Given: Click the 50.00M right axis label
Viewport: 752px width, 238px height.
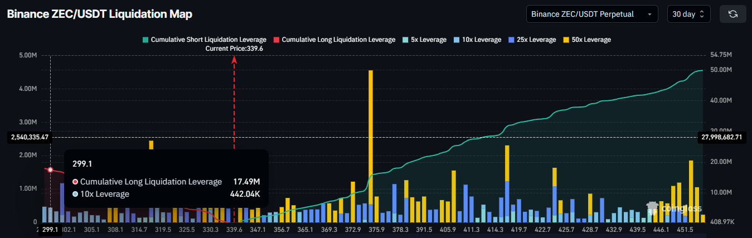Looking at the screenshot, I should (x=721, y=70).
